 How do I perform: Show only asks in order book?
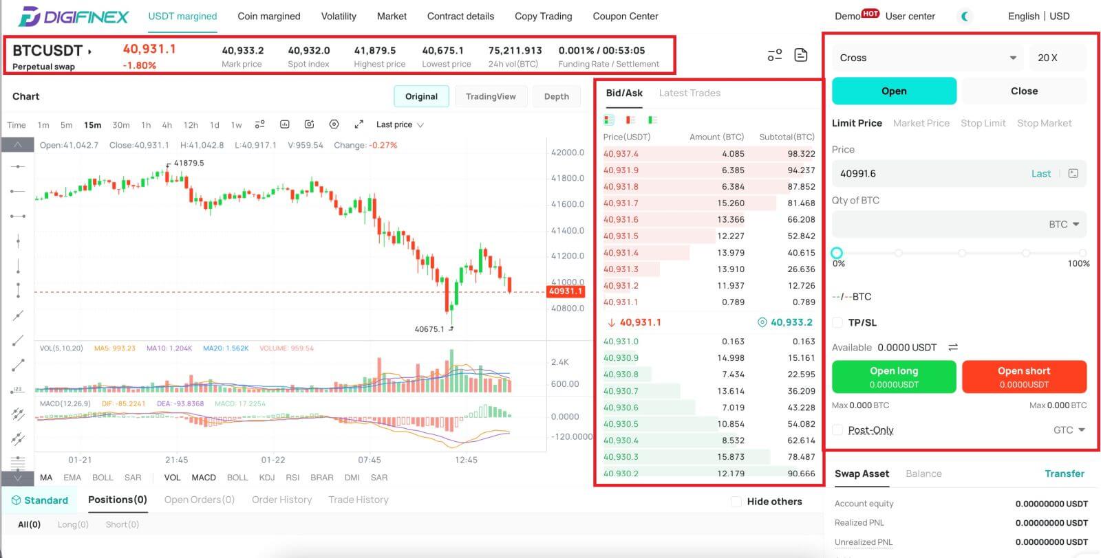click(x=630, y=120)
